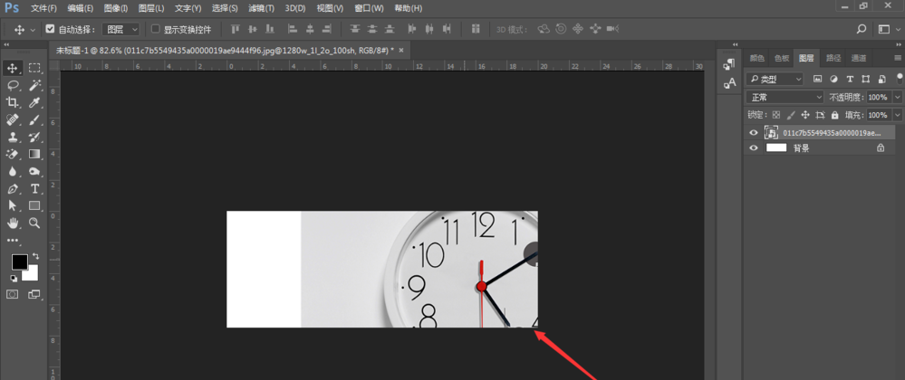Align right edges in options bar

(327, 29)
